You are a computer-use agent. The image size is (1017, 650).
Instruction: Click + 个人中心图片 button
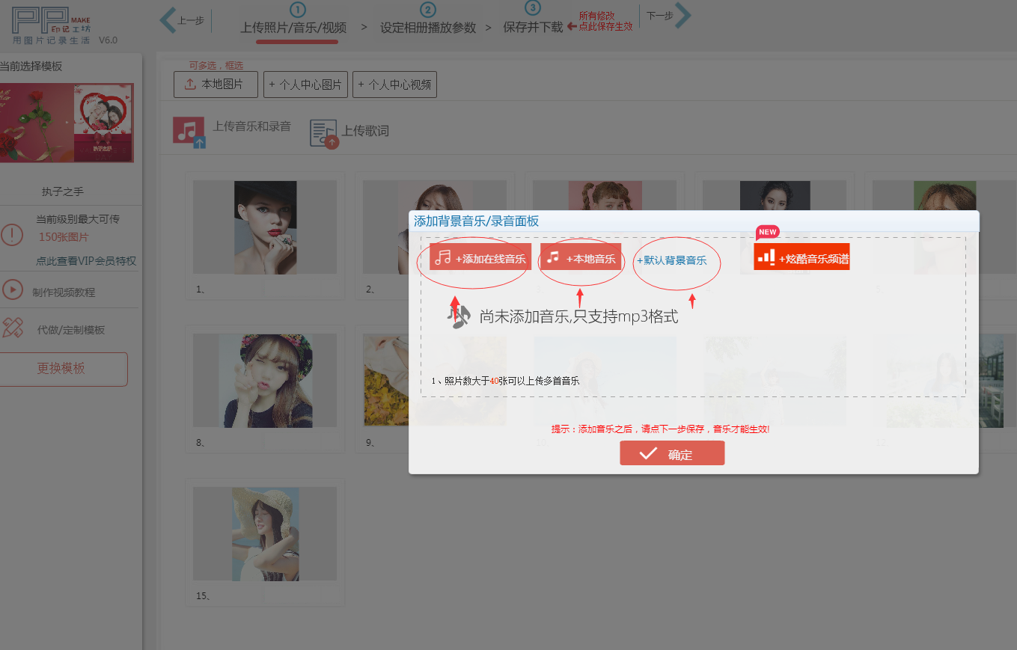(305, 85)
